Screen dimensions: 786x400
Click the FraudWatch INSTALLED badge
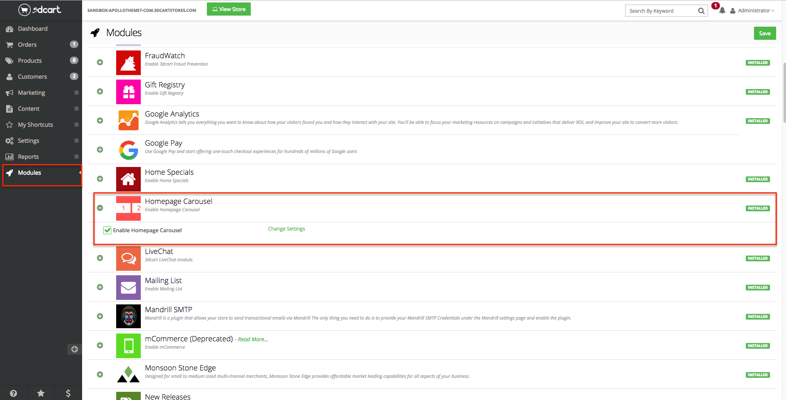click(758, 63)
